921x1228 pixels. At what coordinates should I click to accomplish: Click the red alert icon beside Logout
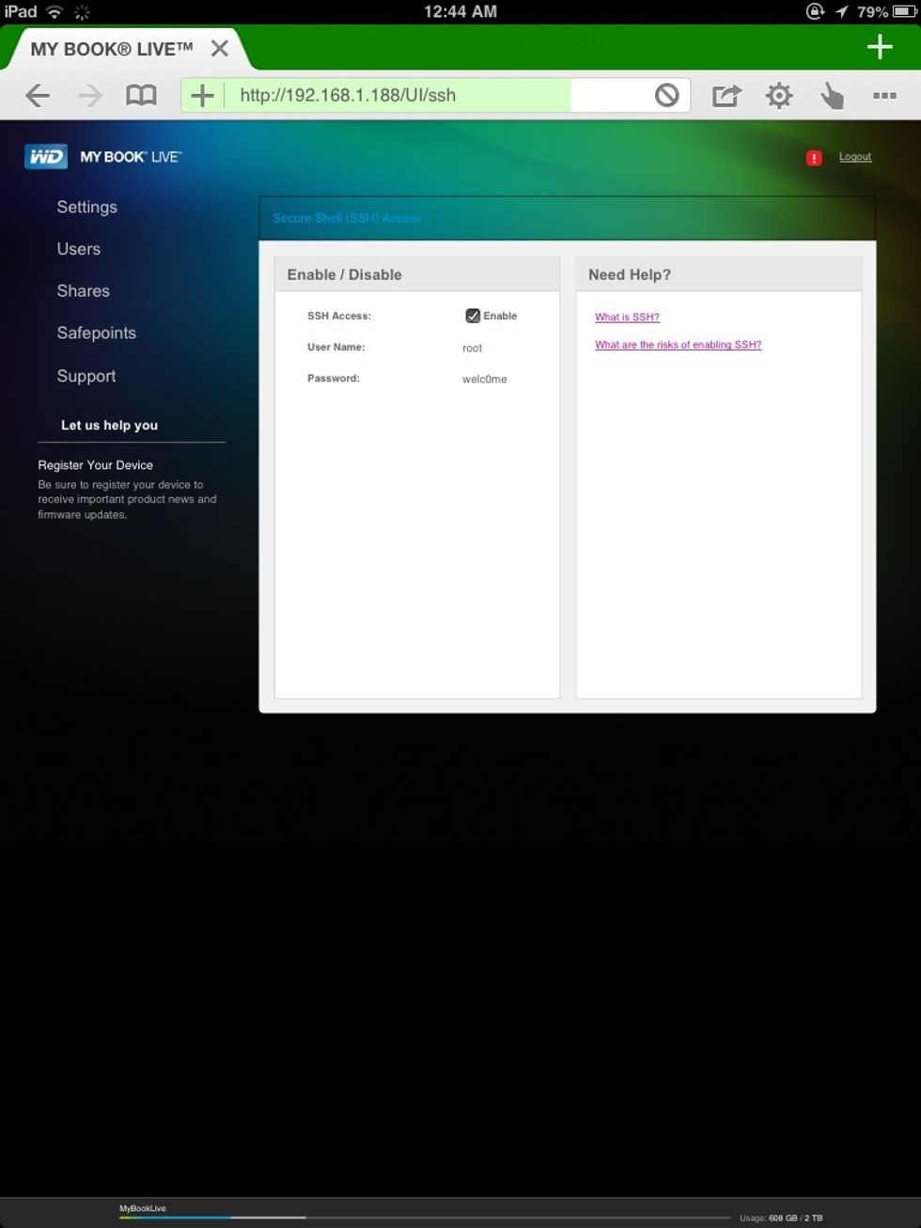814,157
